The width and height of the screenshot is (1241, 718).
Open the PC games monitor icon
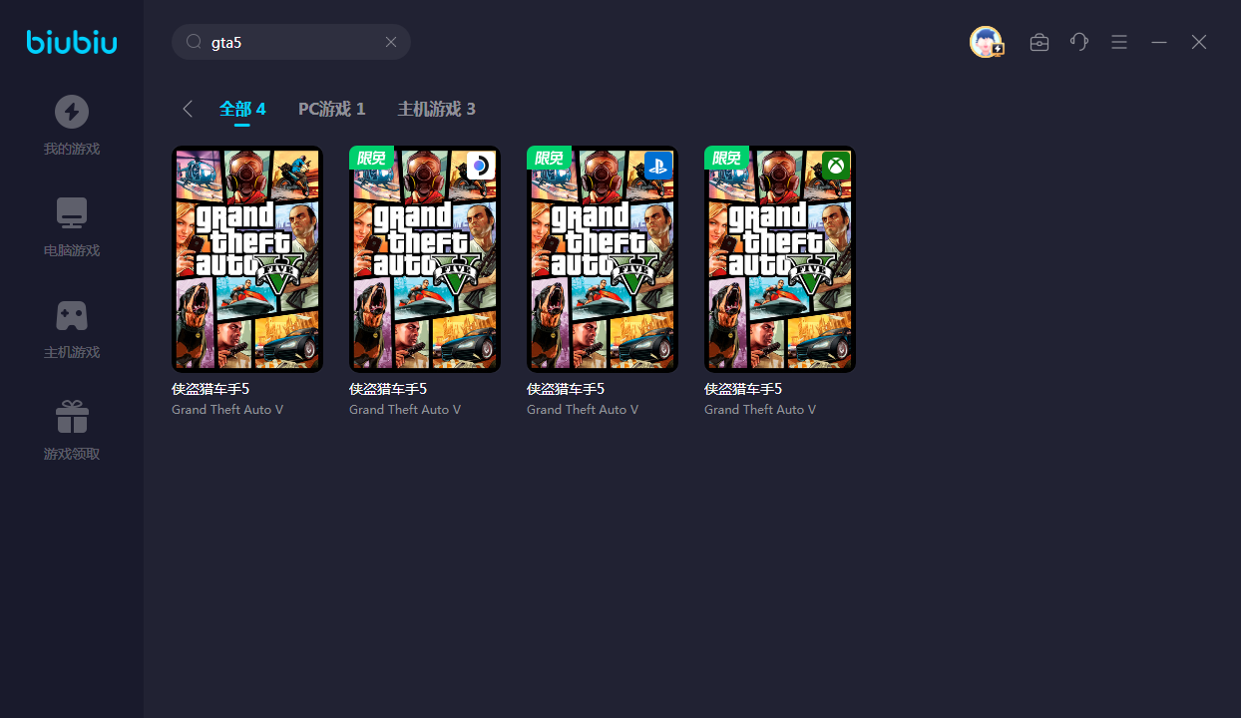pos(71,213)
